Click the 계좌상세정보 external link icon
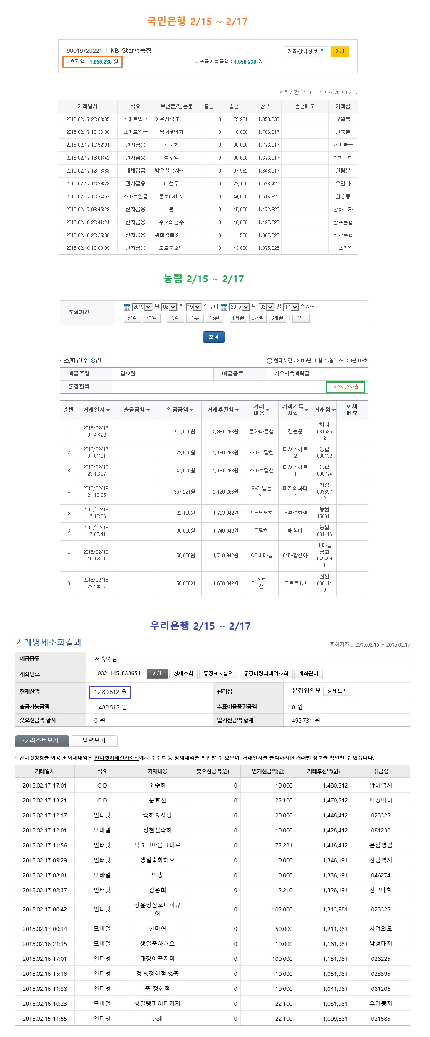Image resolution: width=430 pixels, height=1037 pixels. coord(321,52)
